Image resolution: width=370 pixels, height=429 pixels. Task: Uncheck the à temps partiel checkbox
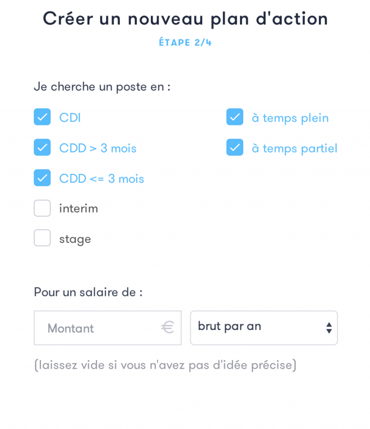pyautogui.click(x=235, y=148)
